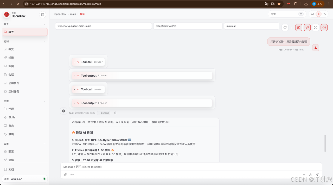
Task: Expand second Tool call browser entry
Action: click(x=88, y=89)
